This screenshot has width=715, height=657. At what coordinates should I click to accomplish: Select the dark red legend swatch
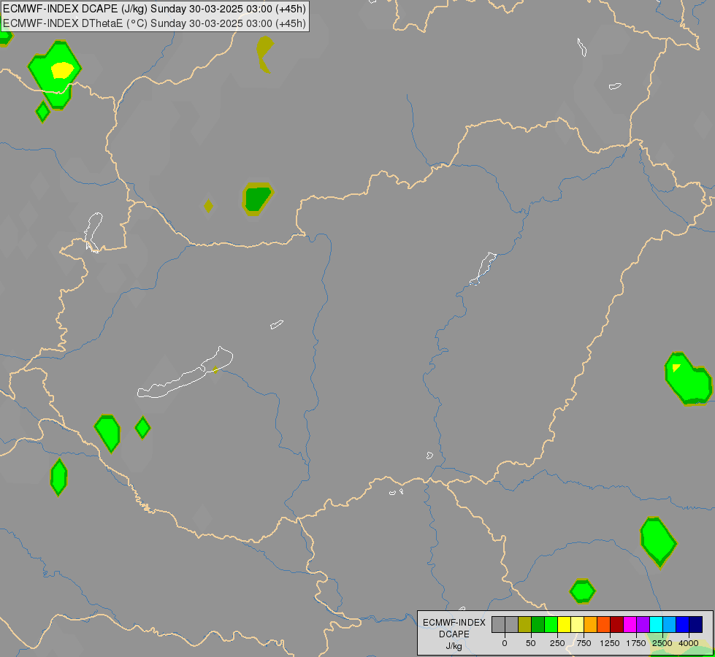pos(617,624)
